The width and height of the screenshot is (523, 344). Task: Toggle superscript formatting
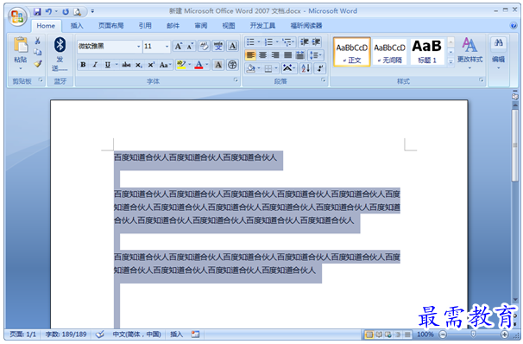(x=151, y=65)
